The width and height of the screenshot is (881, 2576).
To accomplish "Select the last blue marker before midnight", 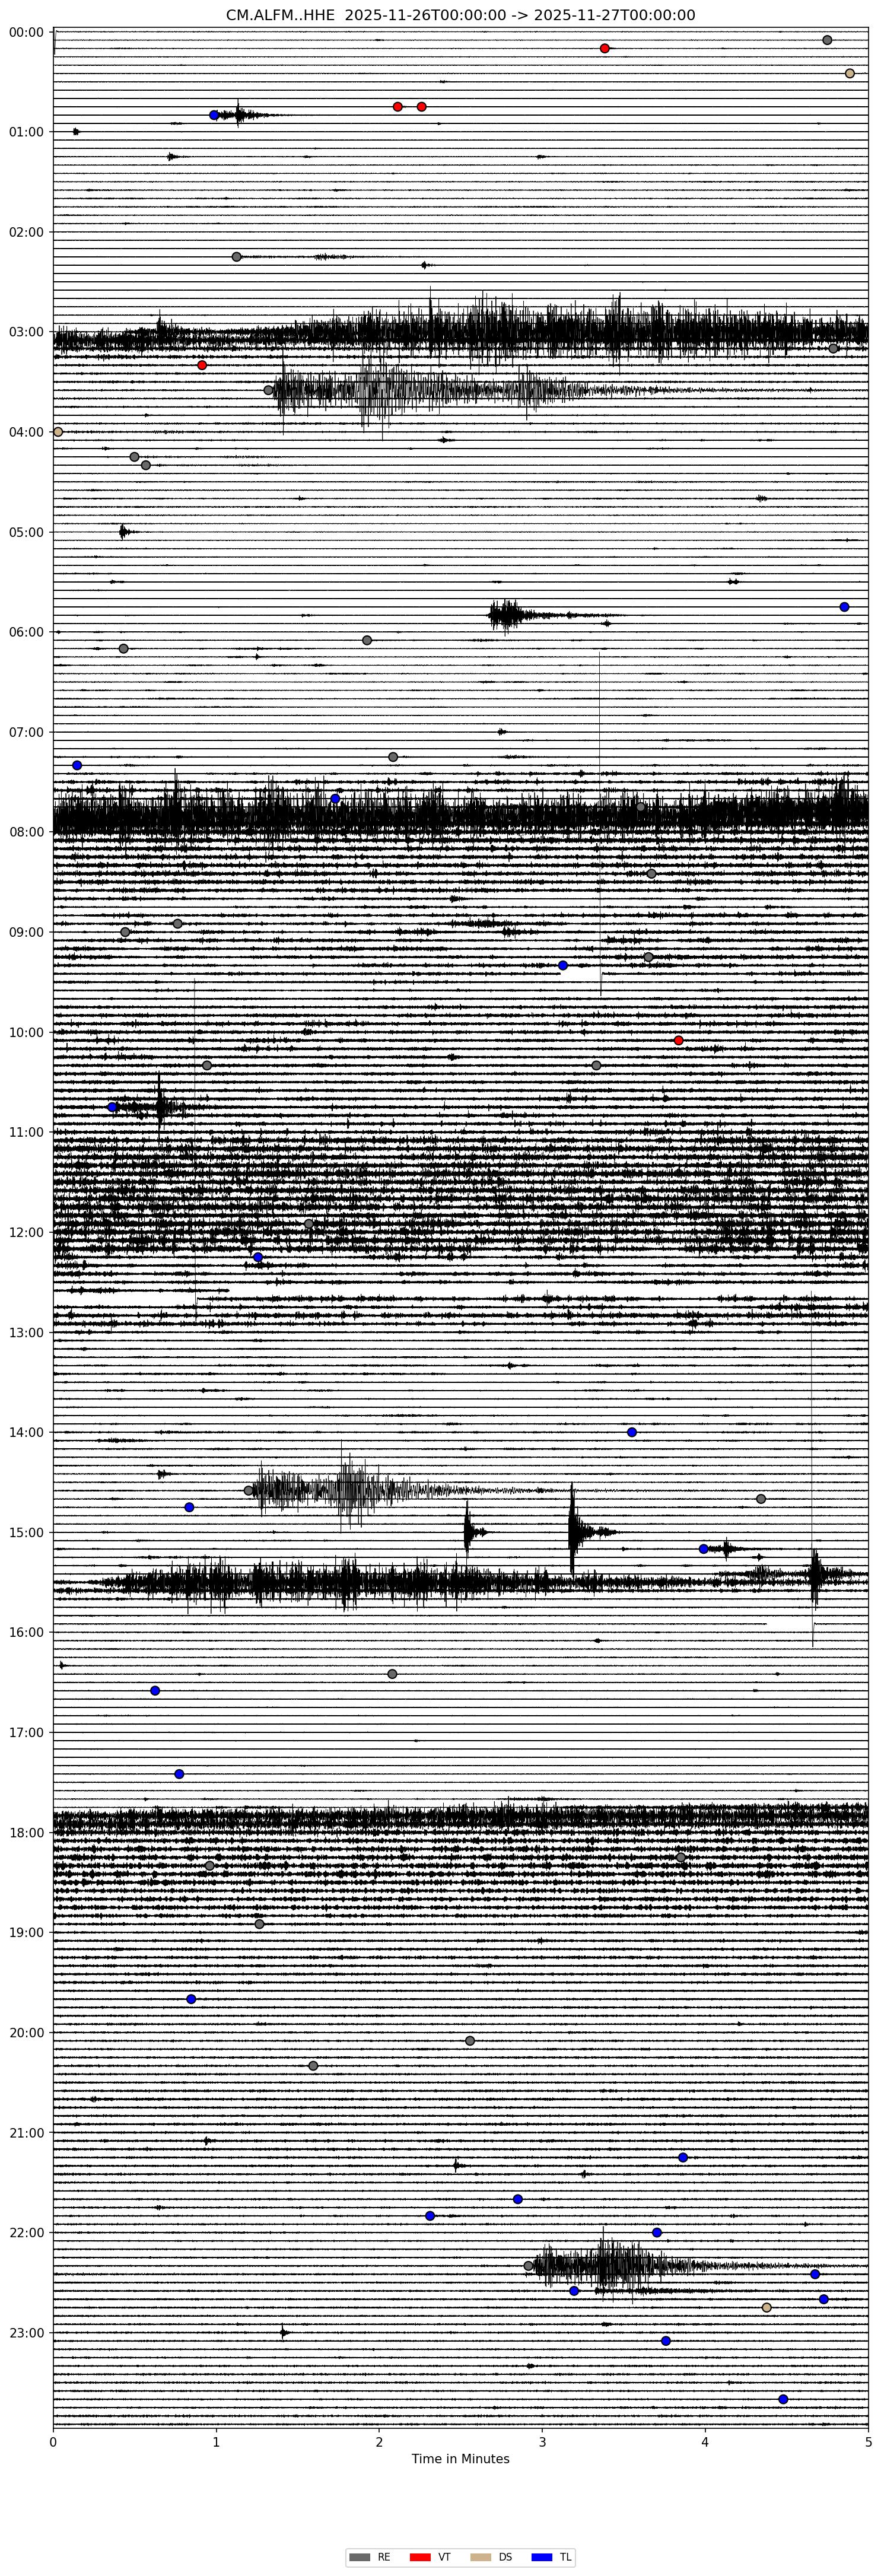I will 783,2399.
